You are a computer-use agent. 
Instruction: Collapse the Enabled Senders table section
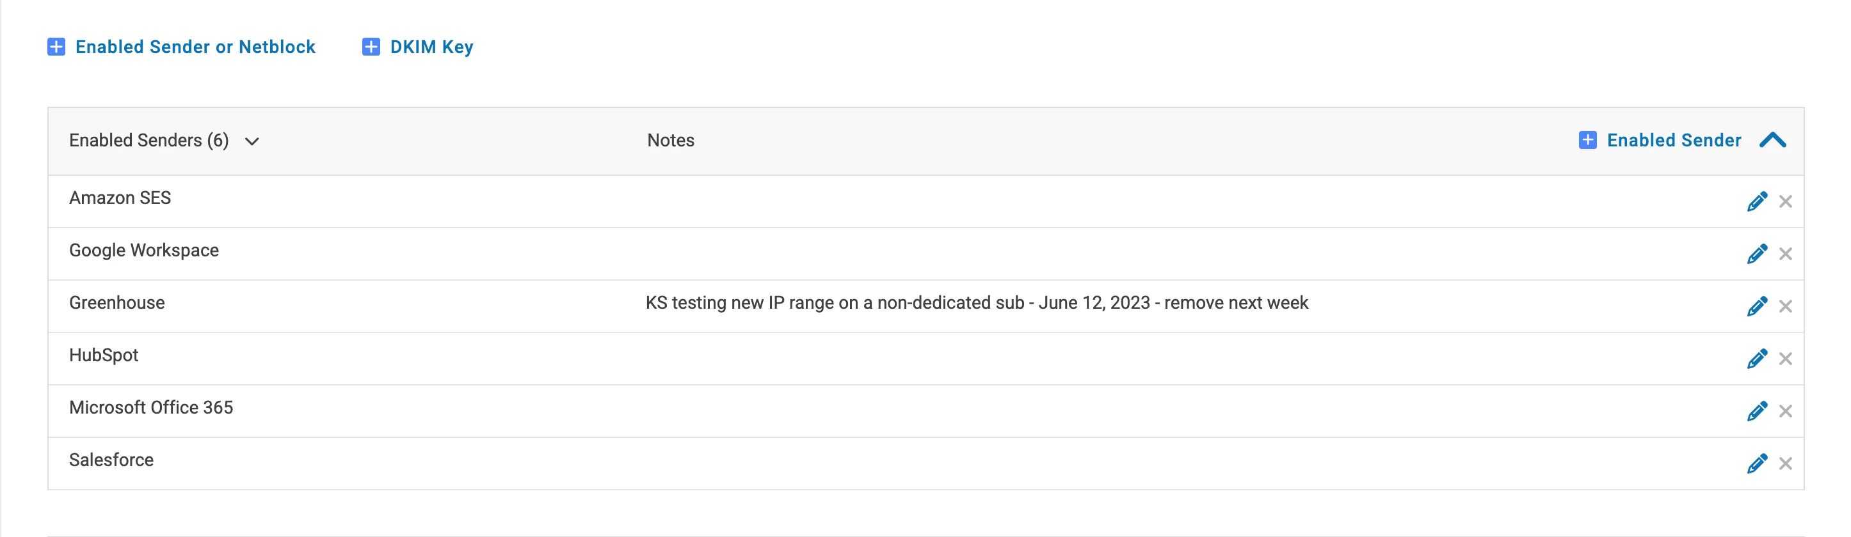(x=1774, y=141)
